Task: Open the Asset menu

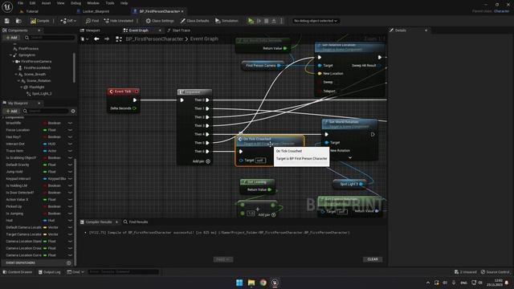Action: [x=46, y=3]
